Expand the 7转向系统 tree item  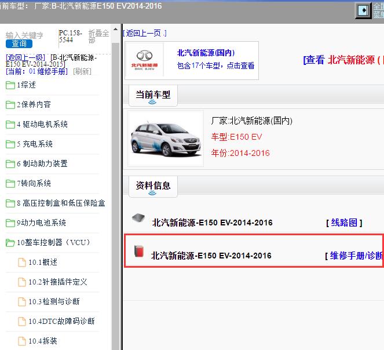coord(34,183)
